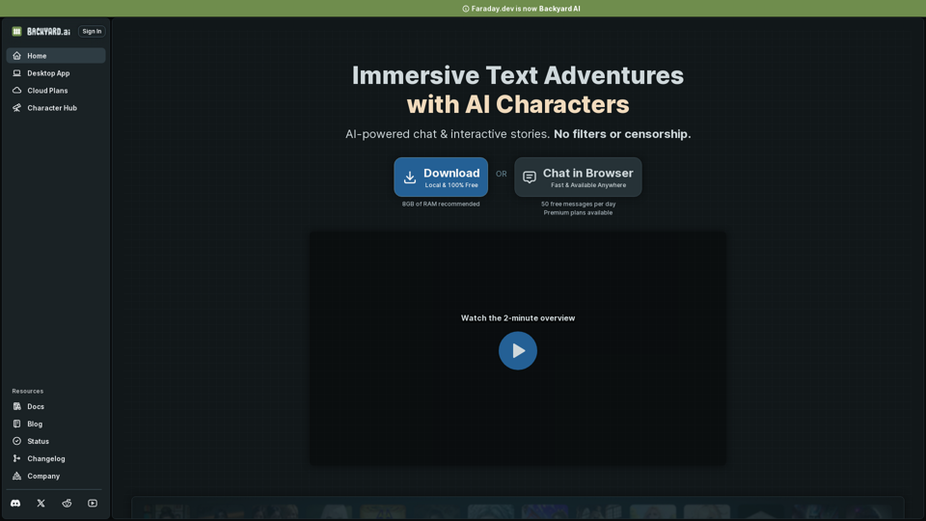Click the 'Immersive Text Adventures' headline

pos(518,75)
